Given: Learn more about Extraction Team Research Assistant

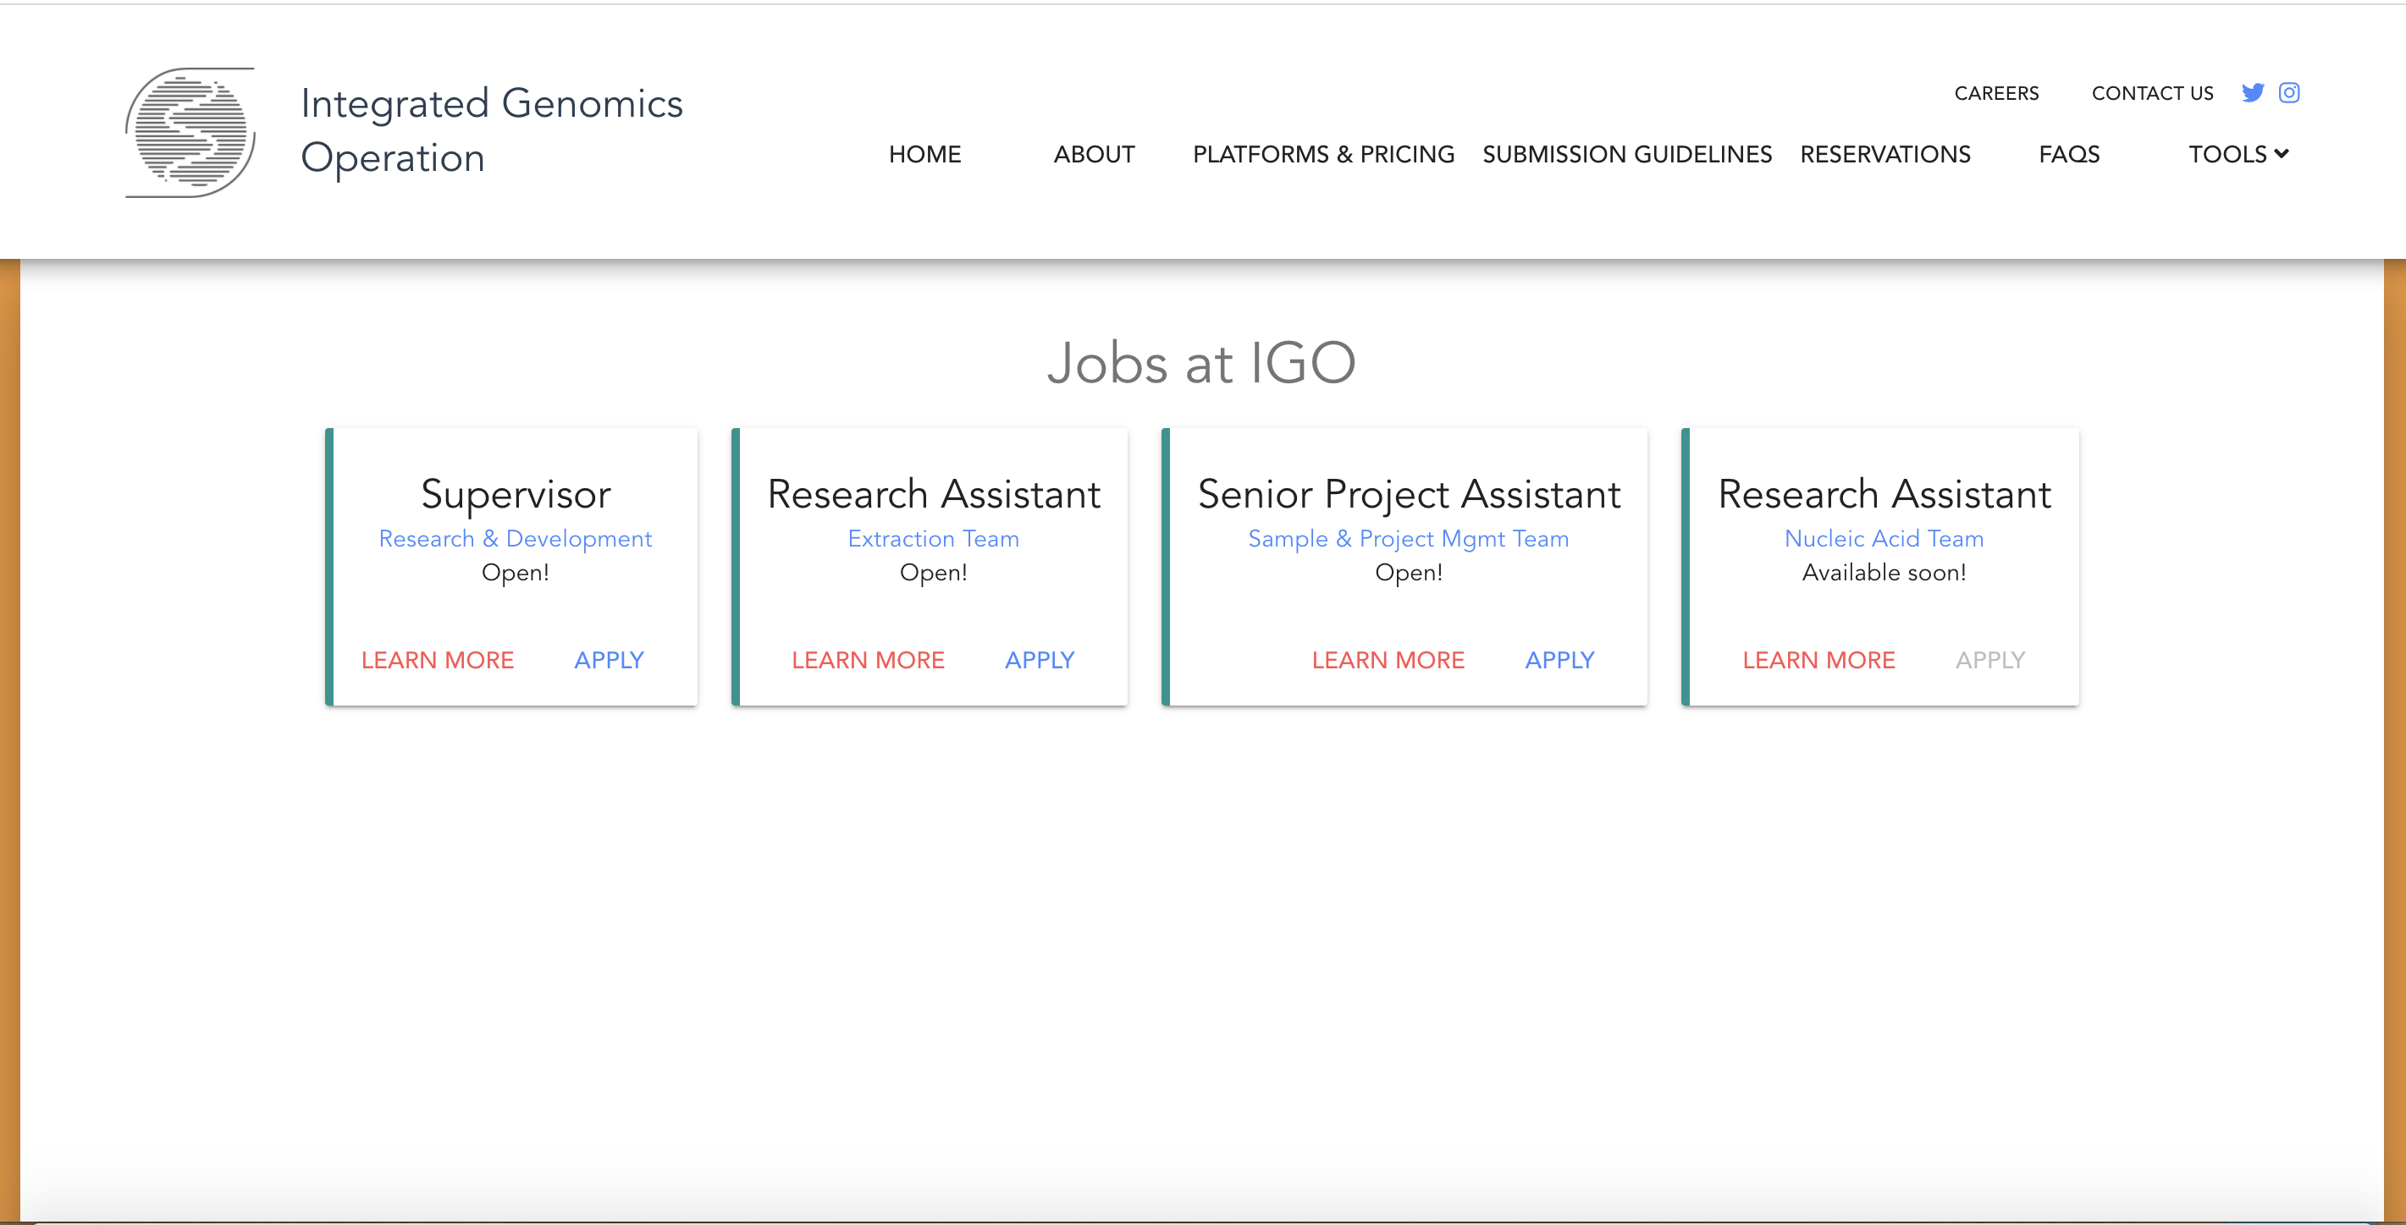Looking at the screenshot, I should (x=868, y=660).
